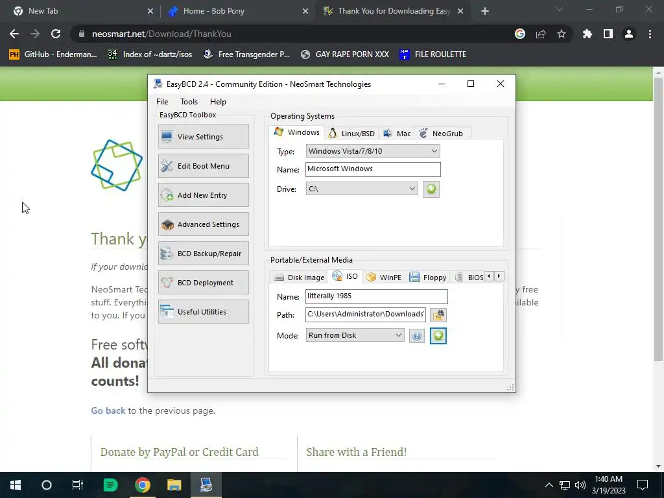664x498 pixels.
Task: Click the Google icon in address bar
Action: tap(520, 34)
